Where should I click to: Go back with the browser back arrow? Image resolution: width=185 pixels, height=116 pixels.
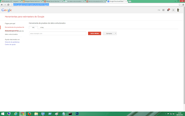[x=2, y=5]
